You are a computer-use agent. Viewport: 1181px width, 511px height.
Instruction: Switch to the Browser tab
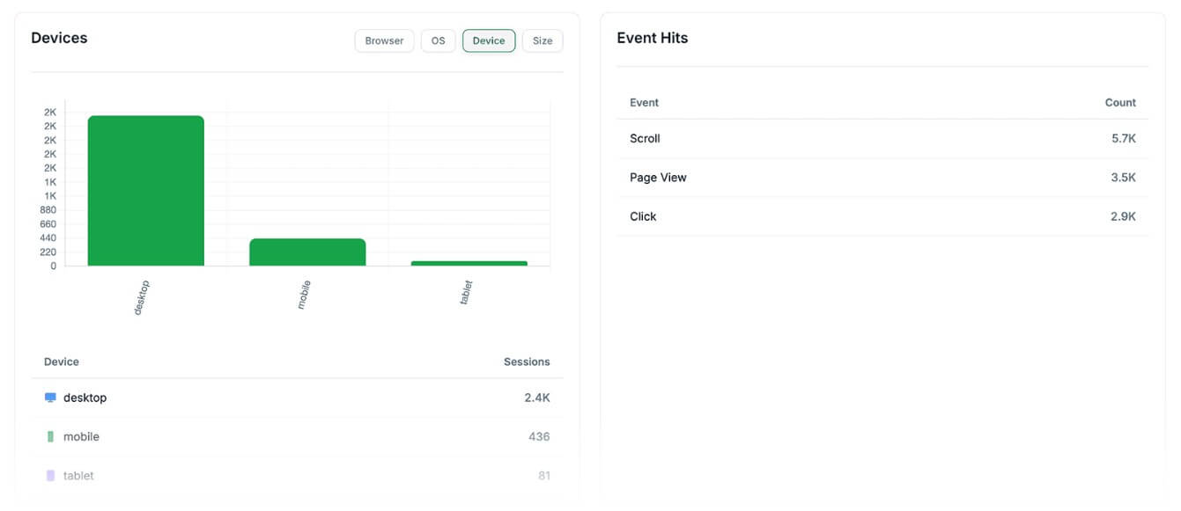(384, 40)
